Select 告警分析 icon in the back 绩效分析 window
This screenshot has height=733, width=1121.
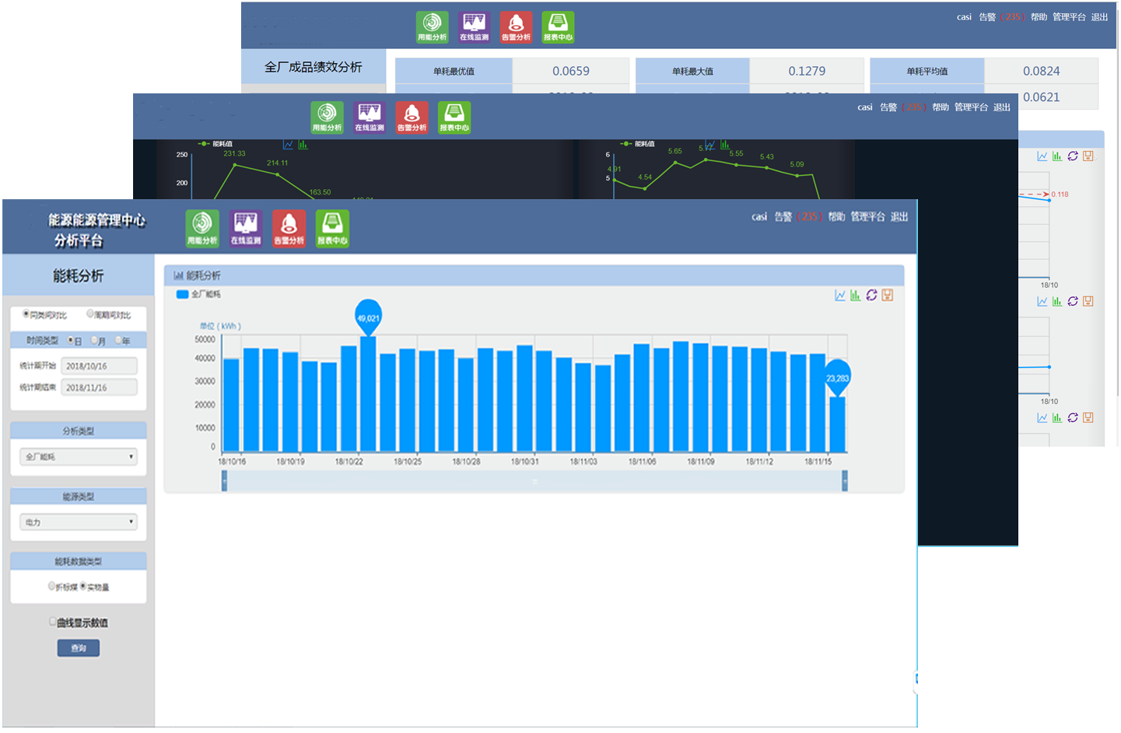[517, 27]
